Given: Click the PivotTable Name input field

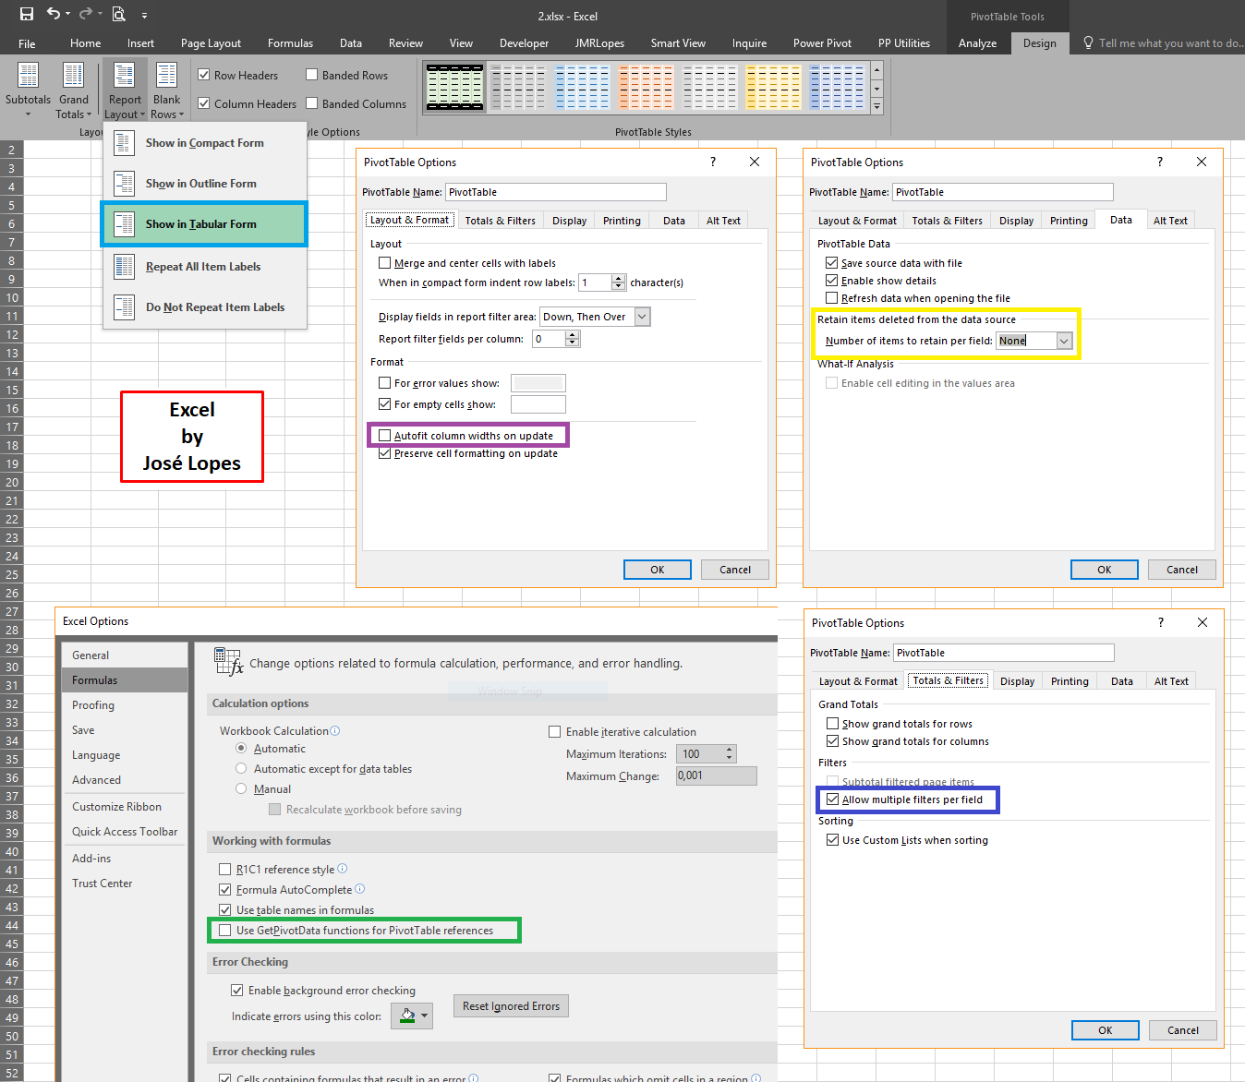Looking at the screenshot, I should (x=555, y=191).
